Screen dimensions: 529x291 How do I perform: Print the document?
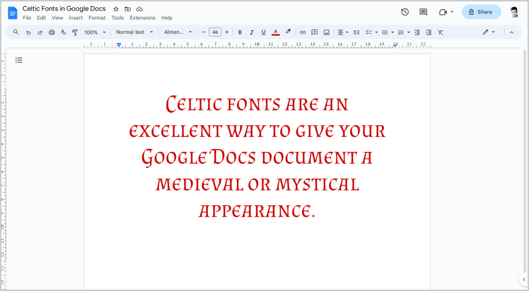pos(52,32)
